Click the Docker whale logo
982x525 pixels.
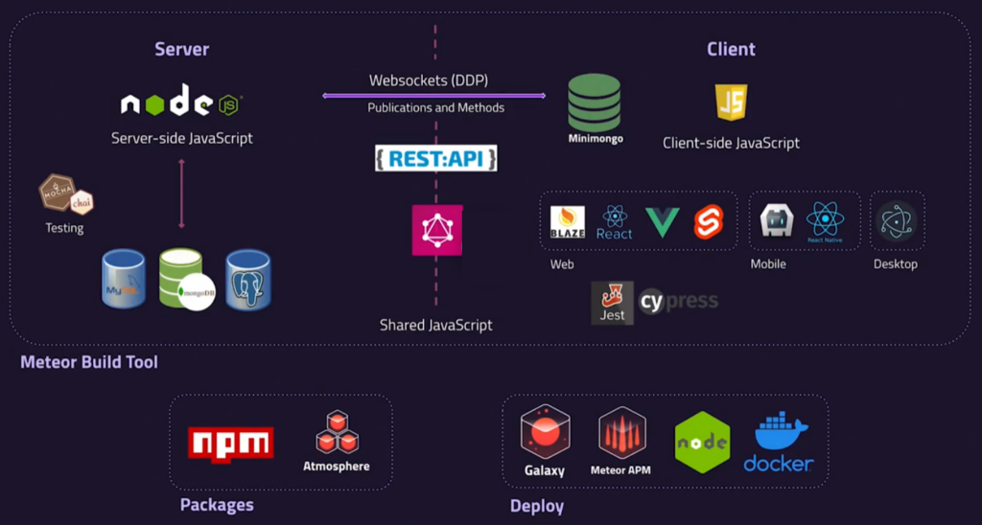coord(779,442)
